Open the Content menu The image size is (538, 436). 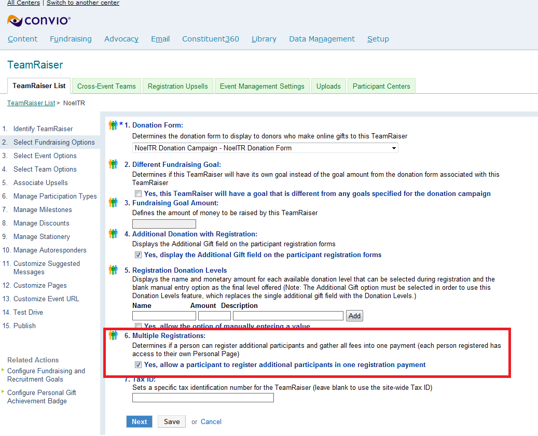(x=23, y=39)
